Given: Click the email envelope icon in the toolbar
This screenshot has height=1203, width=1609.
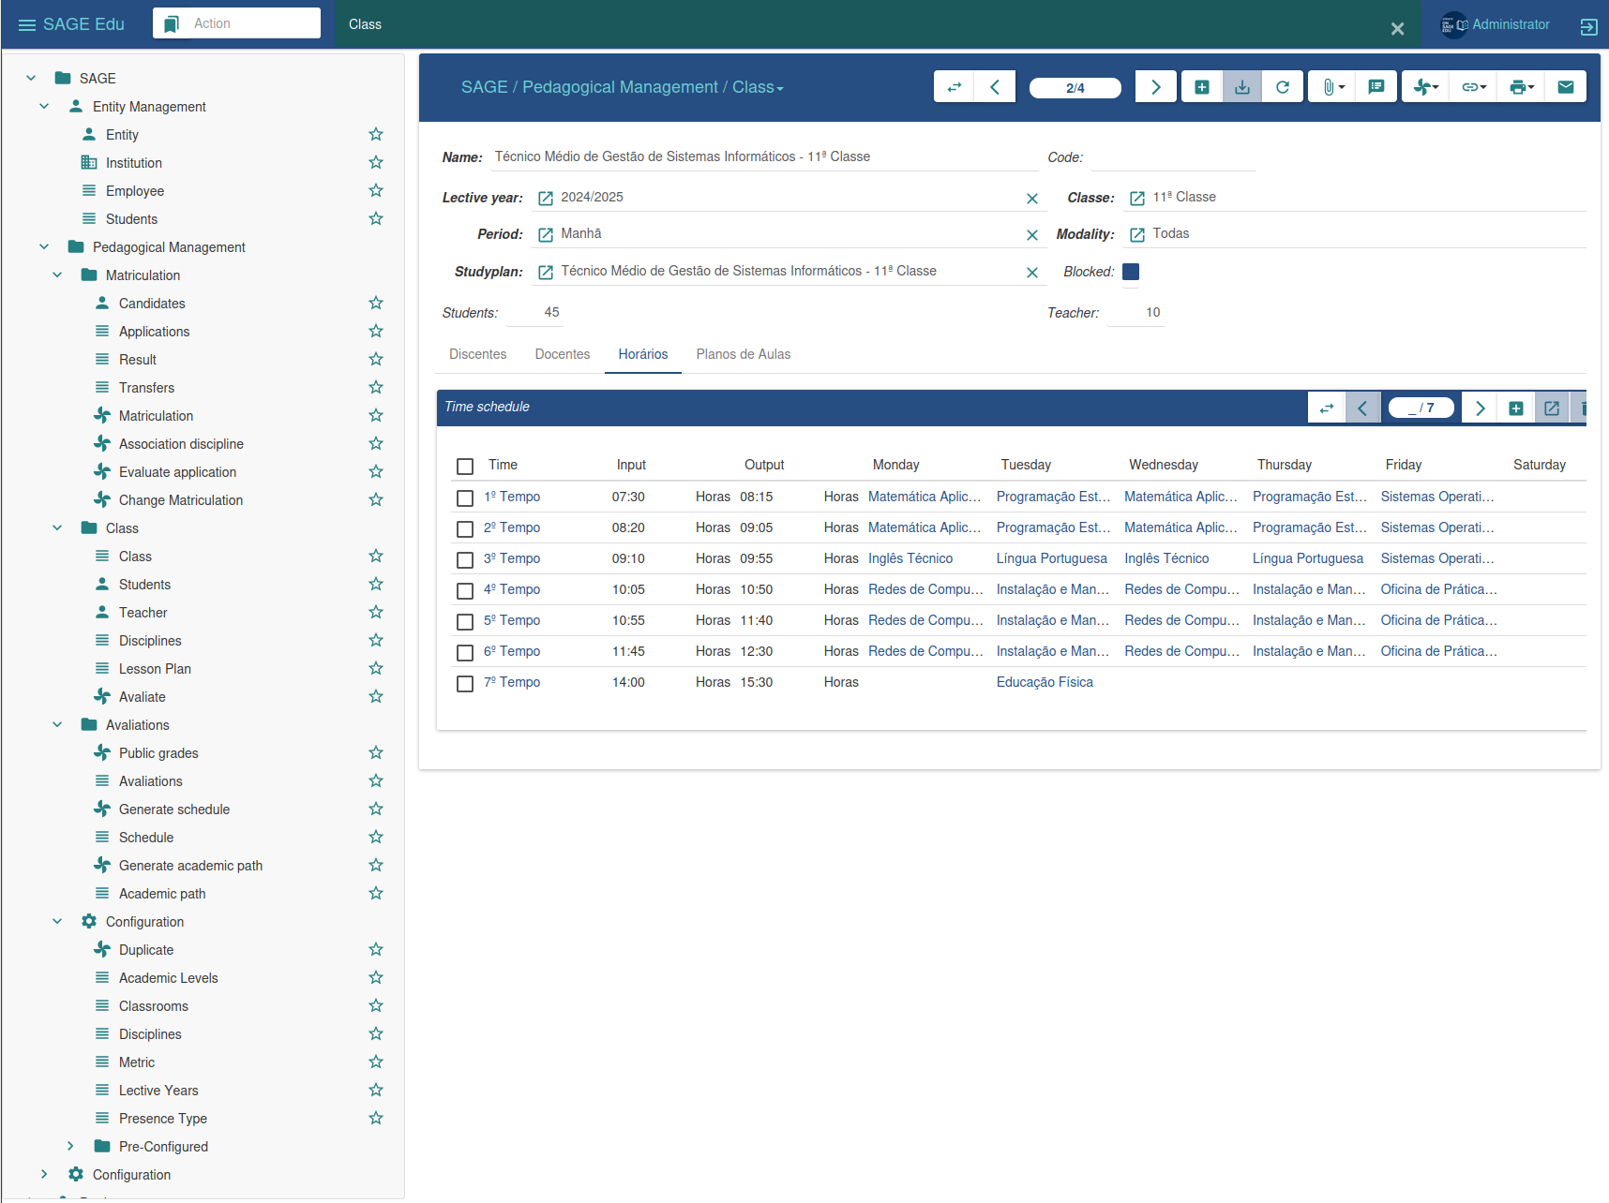Looking at the screenshot, I should pos(1566,86).
